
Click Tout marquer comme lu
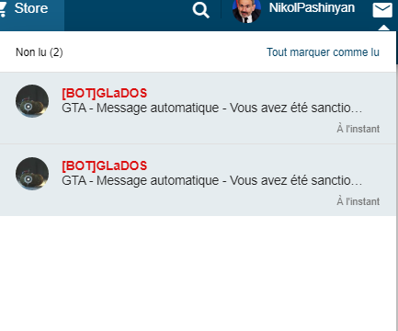click(323, 52)
